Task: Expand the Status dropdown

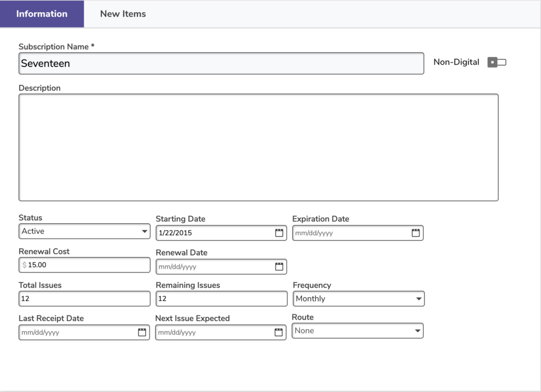Action: [85, 231]
